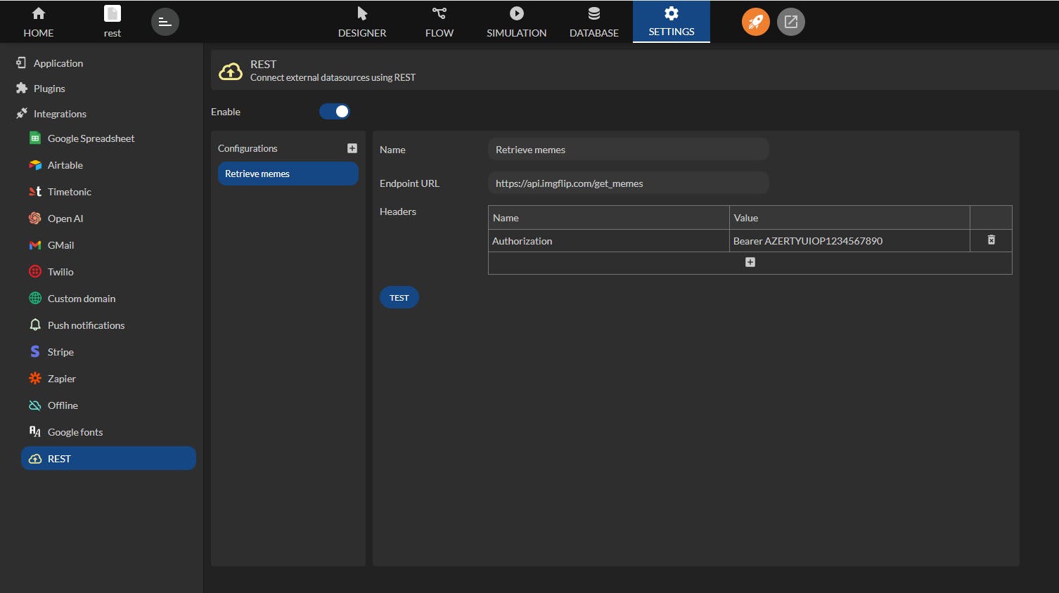Viewport: 1059px width, 593px height.
Task: Switch to the DATABASE tab
Action: pos(594,22)
